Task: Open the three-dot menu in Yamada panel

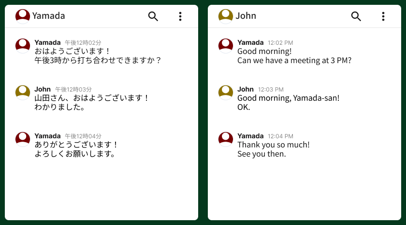Action: (180, 16)
